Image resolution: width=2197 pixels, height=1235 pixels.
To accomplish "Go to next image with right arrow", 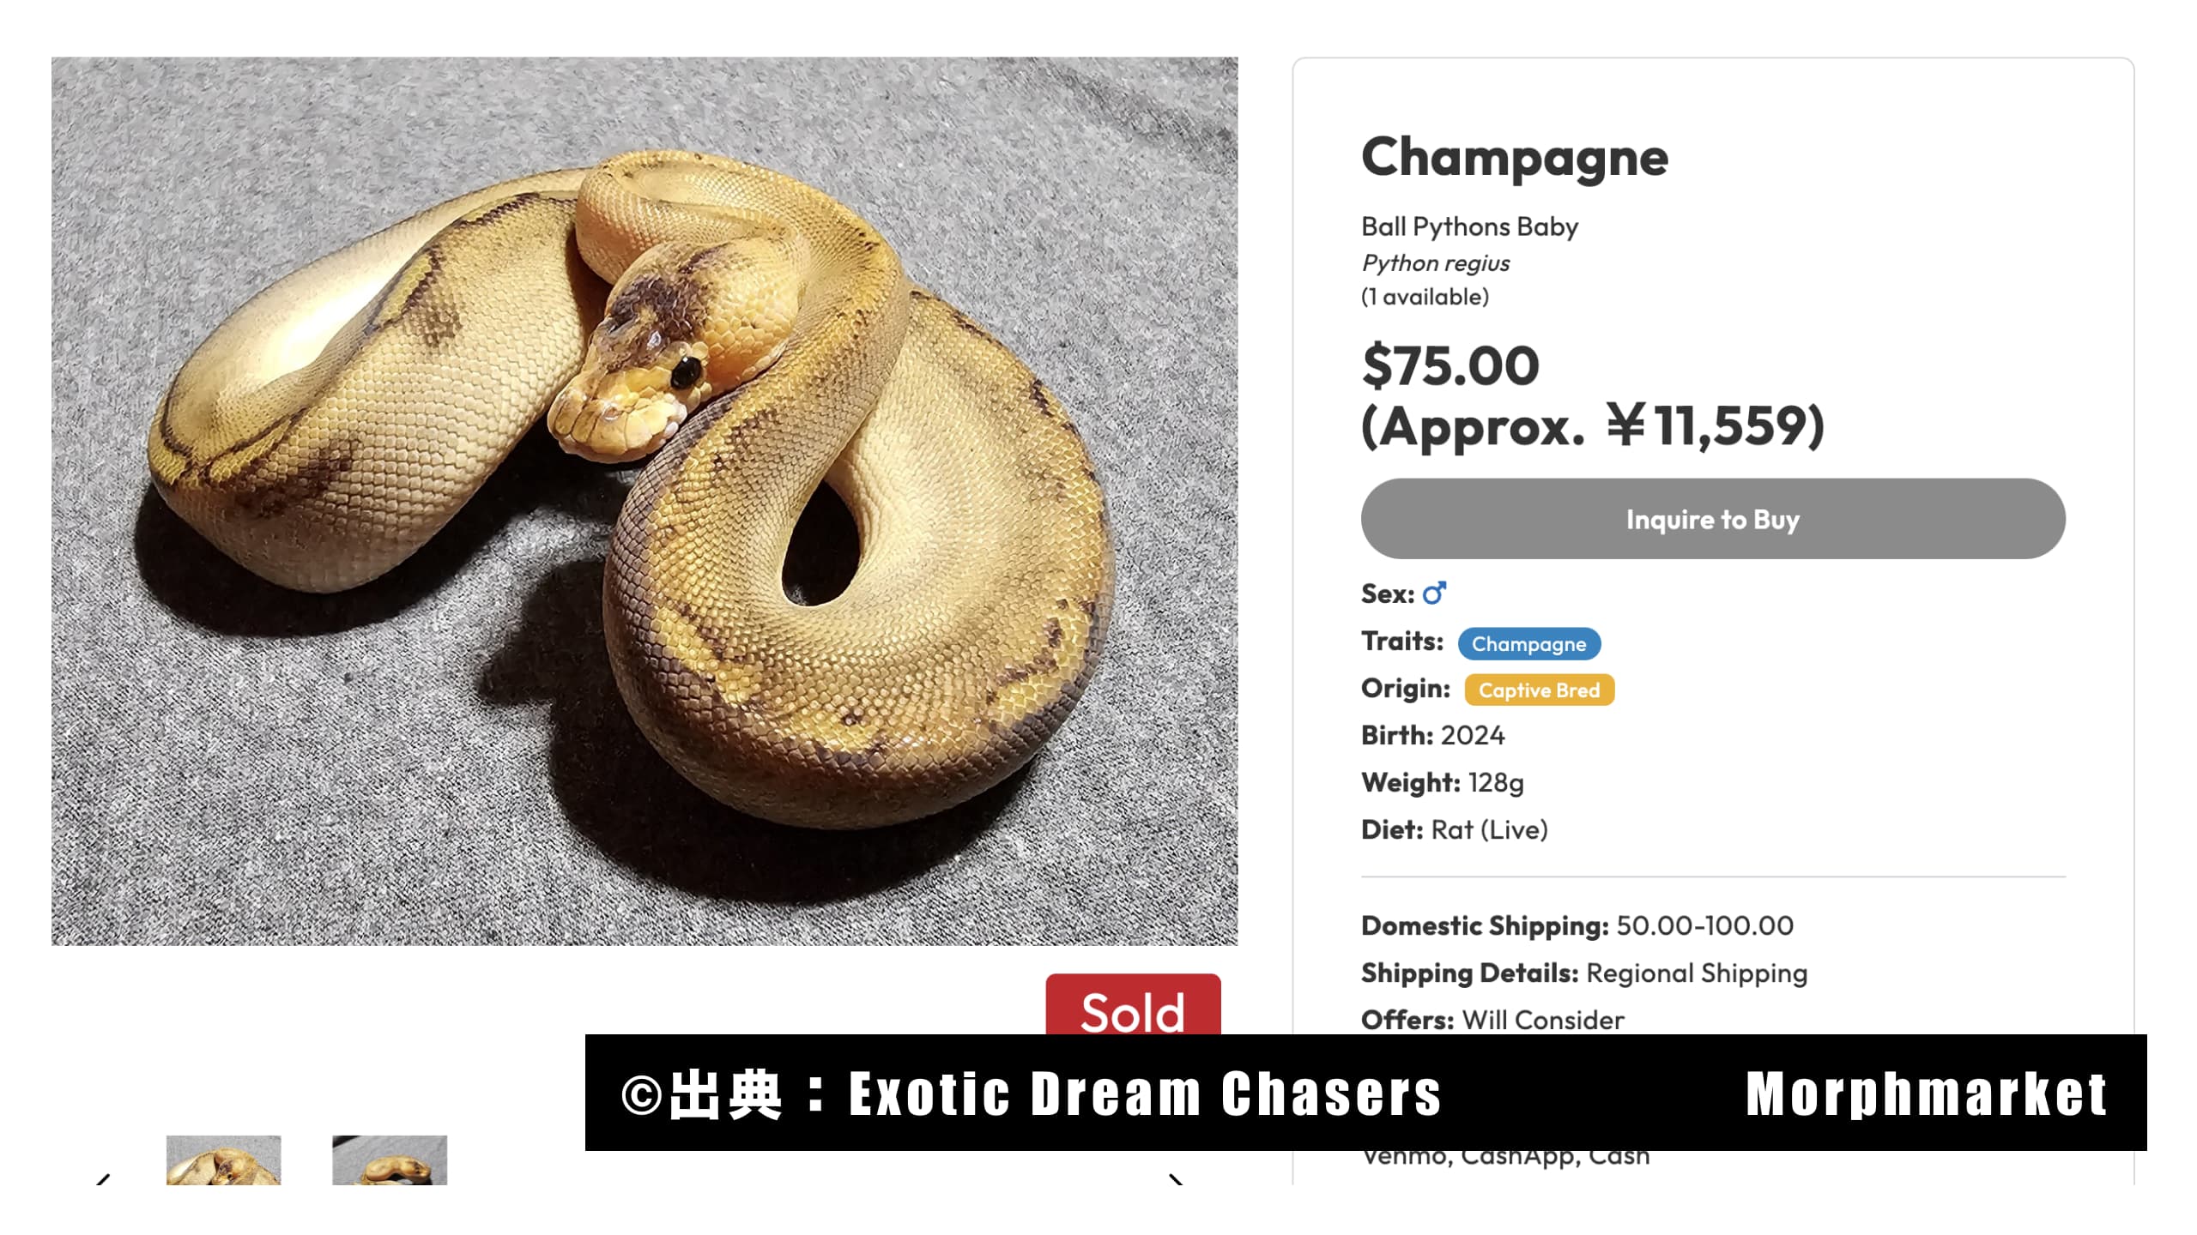I will pos(1177,1179).
